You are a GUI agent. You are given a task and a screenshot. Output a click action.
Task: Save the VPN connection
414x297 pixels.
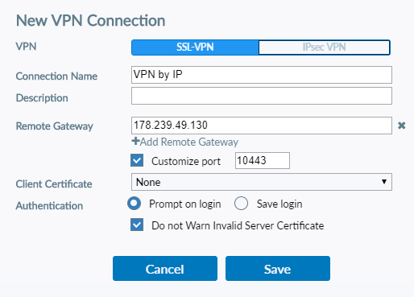[278, 269]
